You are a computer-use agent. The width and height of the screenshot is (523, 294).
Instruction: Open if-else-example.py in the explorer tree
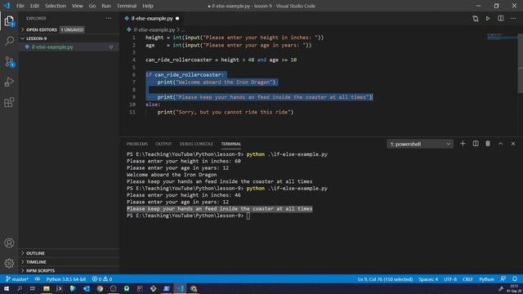69,47
